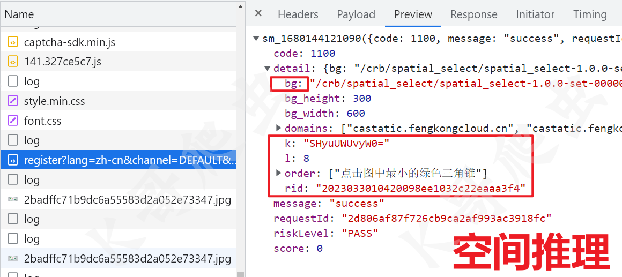Click the stylesheet icon beside style.min.css
The height and width of the screenshot is (277, 622).
[x=13, y=101]
